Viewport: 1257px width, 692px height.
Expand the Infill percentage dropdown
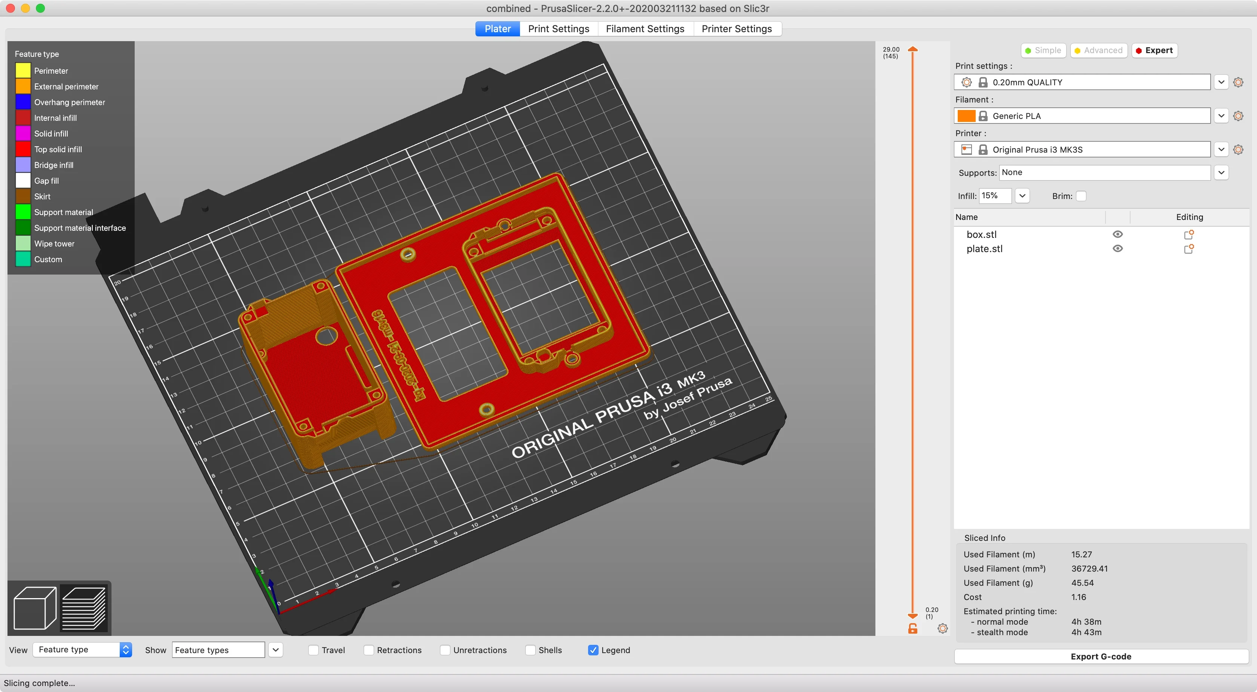point(1022,196)
